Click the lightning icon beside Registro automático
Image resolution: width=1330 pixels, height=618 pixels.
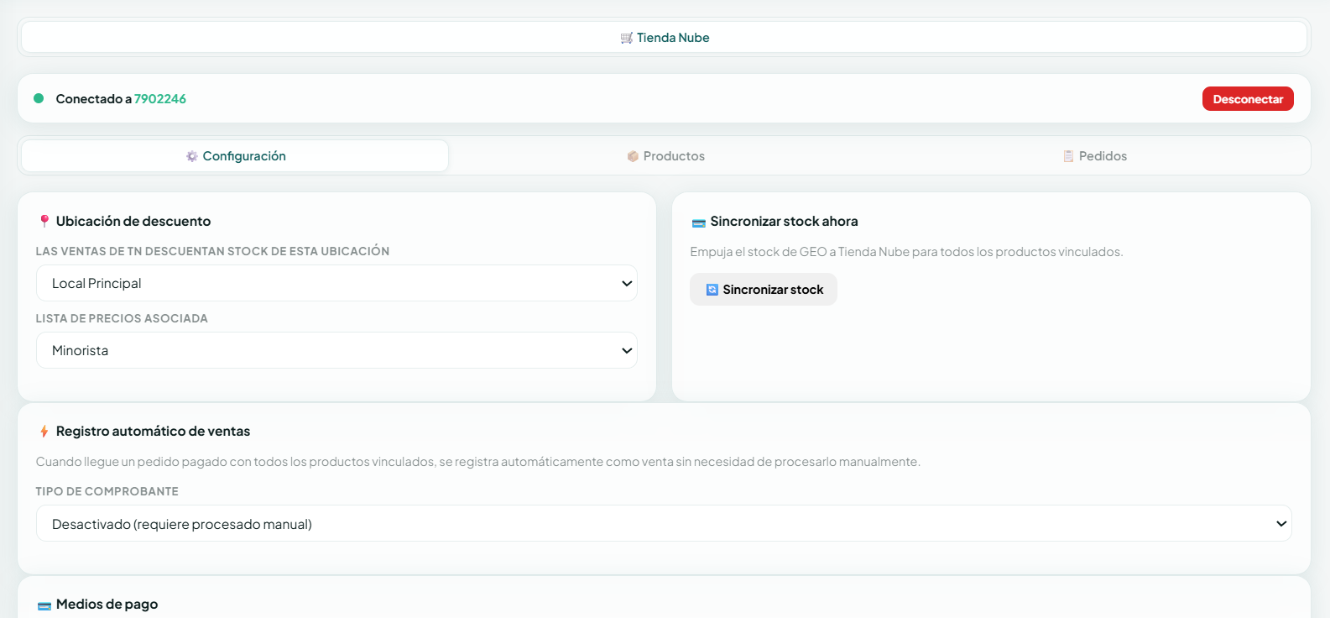(x=44, y=432)
